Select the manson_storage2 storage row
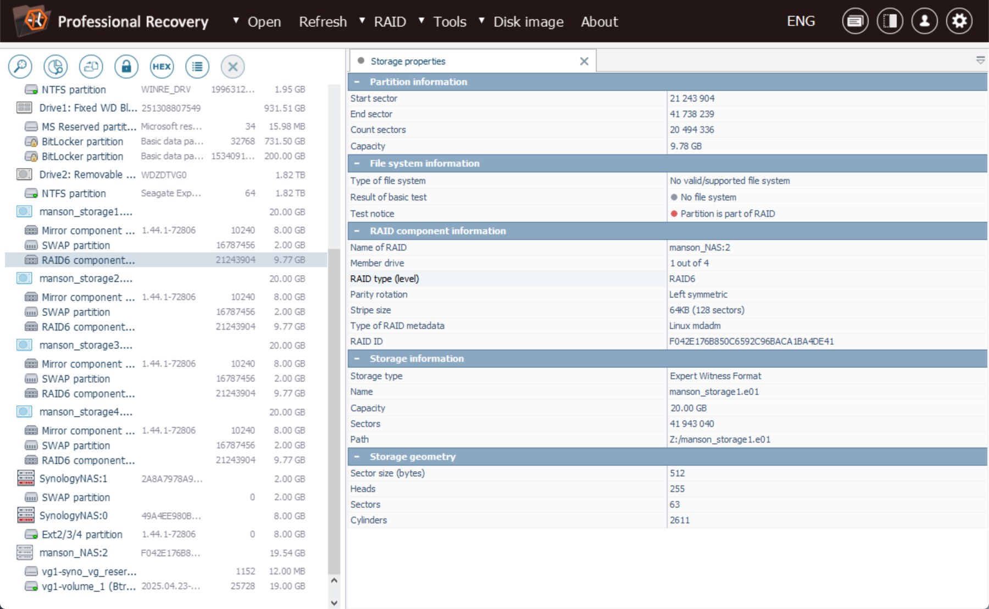This screenshot has width=989, height=609. [x=166, y=278]
